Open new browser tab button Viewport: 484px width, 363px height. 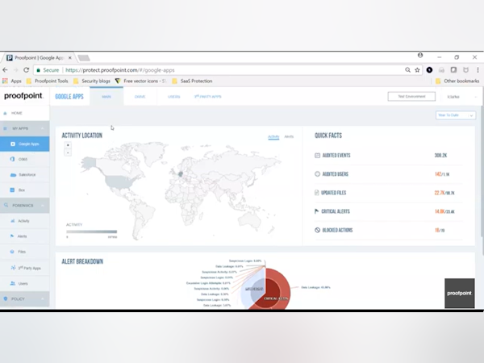(x=84, y=58)
